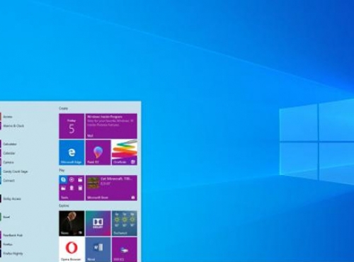The width and height of the screenshot is (354, 262).
Task: Select Dolby Access in the app list
Action: tap(12, 199)
